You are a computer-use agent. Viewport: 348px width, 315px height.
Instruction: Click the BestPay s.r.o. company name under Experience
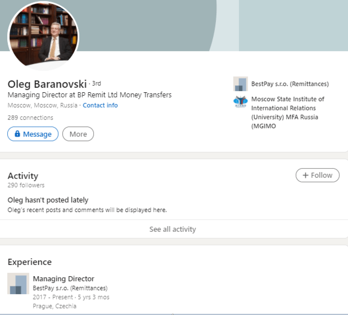(70, 288)
